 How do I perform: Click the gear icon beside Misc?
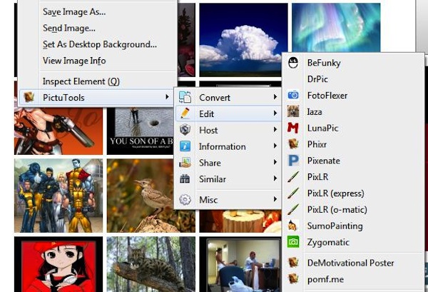click(185, 200)
